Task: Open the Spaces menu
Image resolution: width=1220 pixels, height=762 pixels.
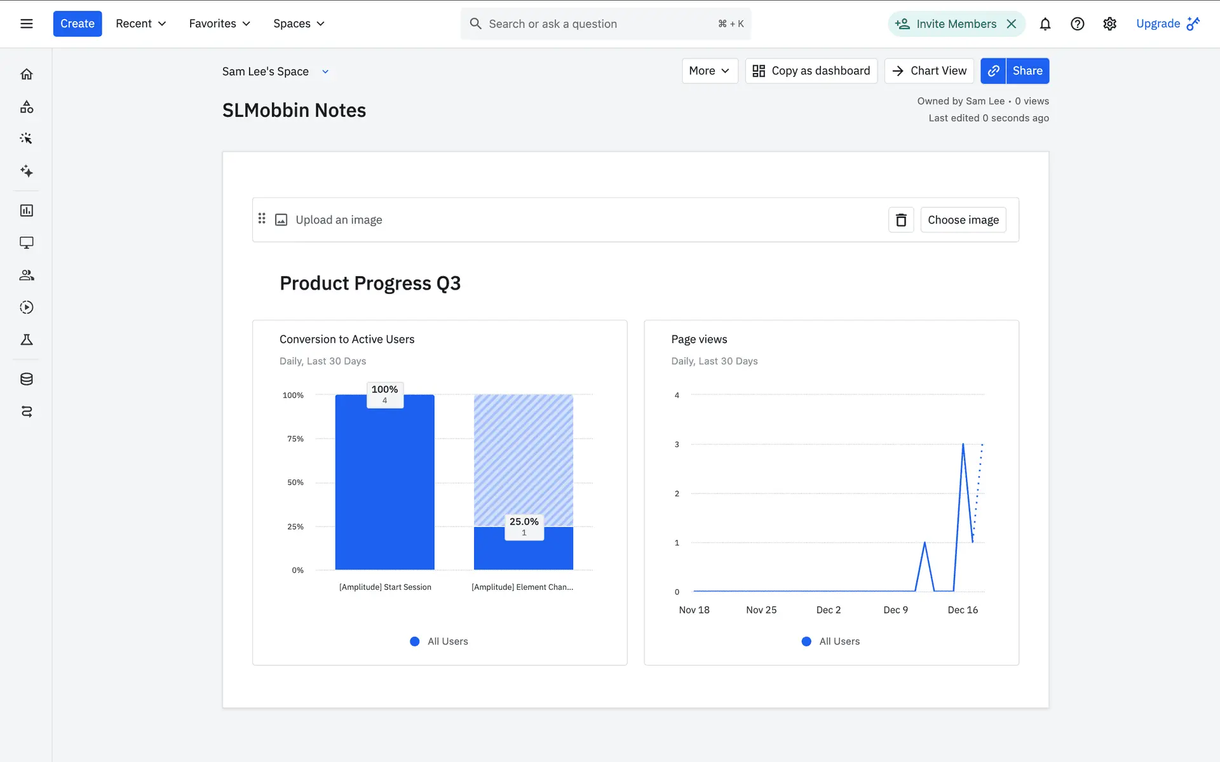Action: 299,24
